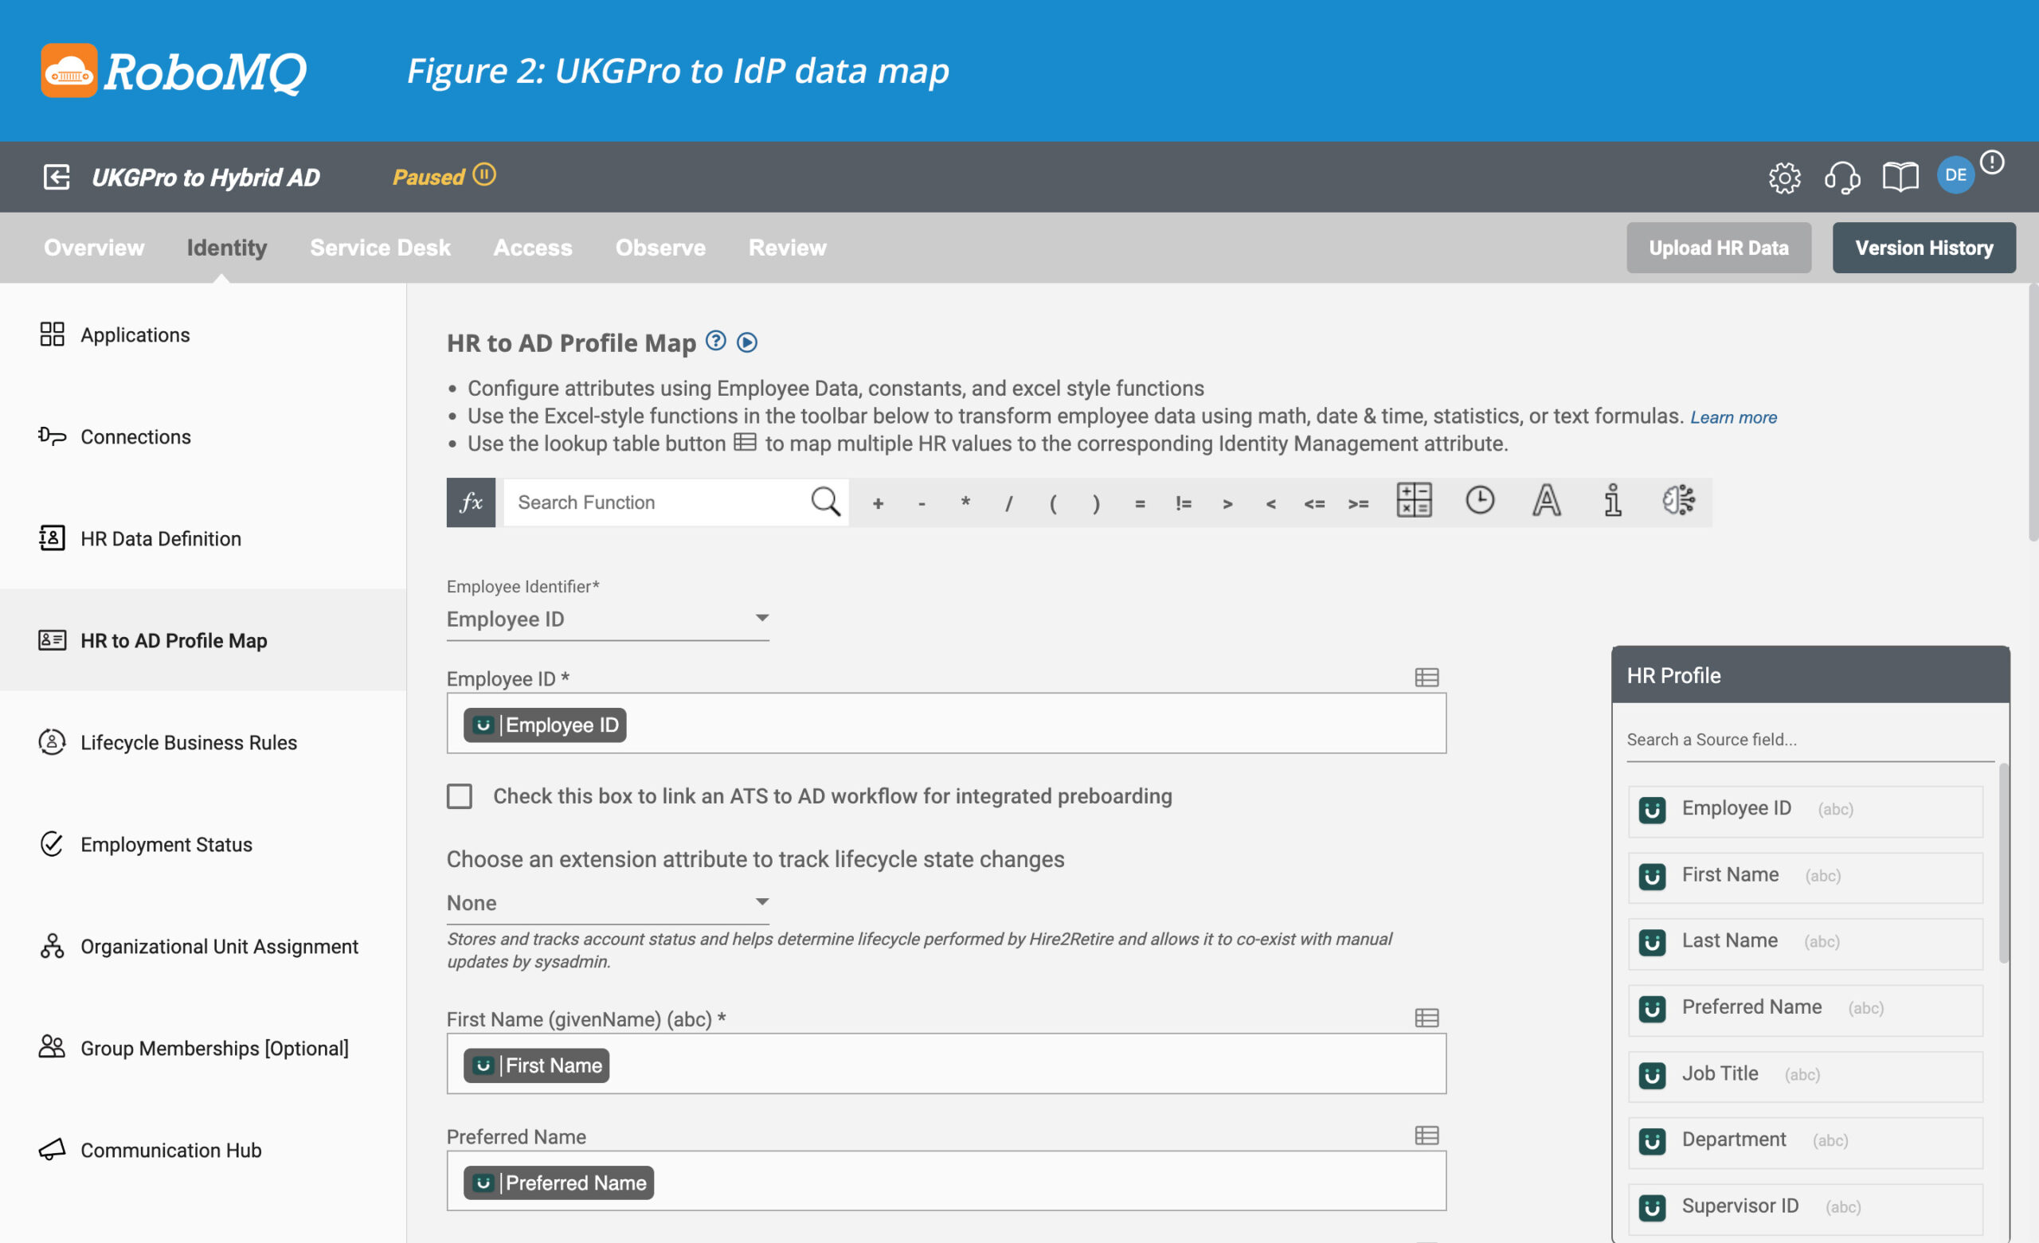Click the Communication Hub megaphone icon

(52, 1150)
